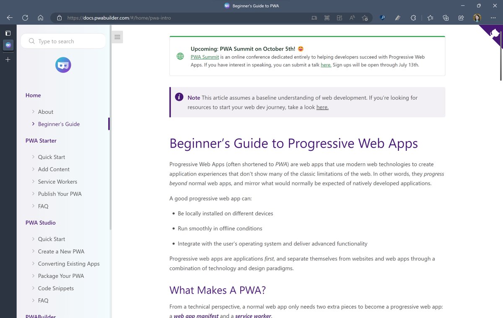
Task: Expand the Create a New PWA chevron
Action: [x=33, y=251]
